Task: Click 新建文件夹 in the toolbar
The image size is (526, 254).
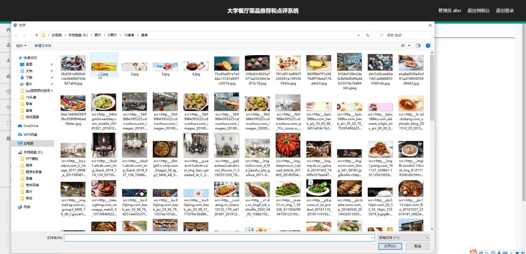Action: [43, 46]
